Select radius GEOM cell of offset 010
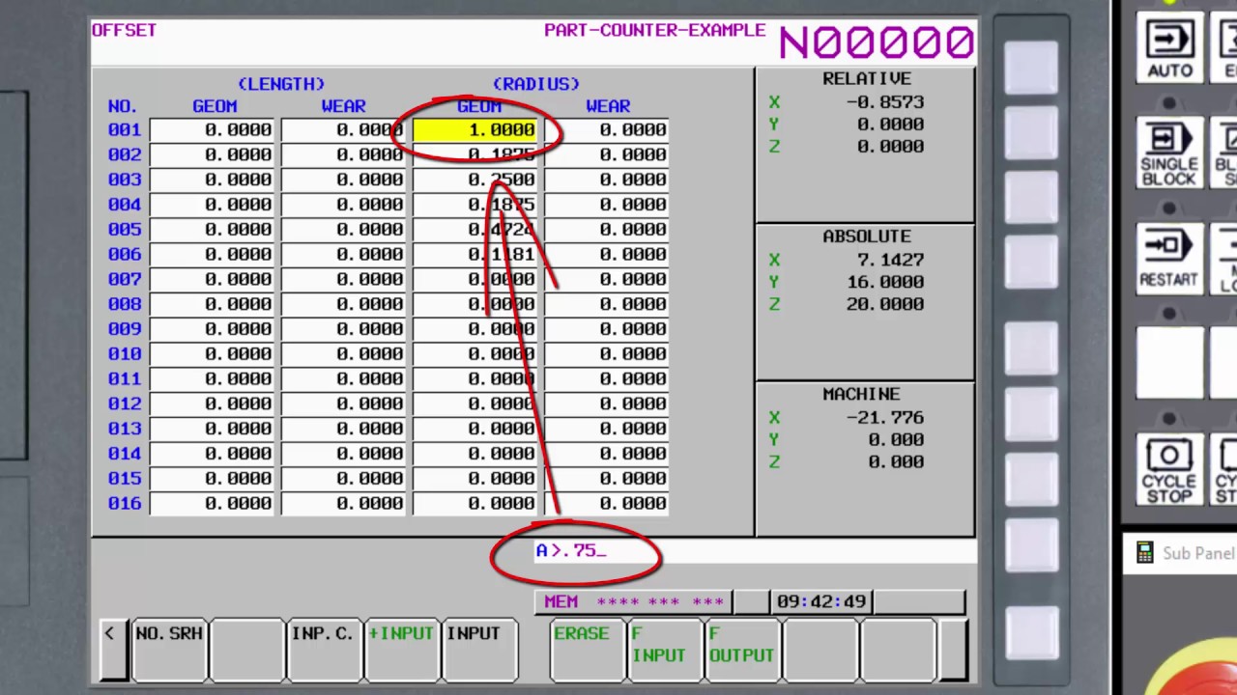1237x695 pixels. point(475,354)
